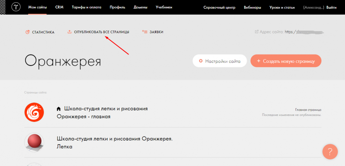The height and width of the screenshot is (166, 345).
Task: Open the Мои сайты tab
Action: tap(37, 7)
